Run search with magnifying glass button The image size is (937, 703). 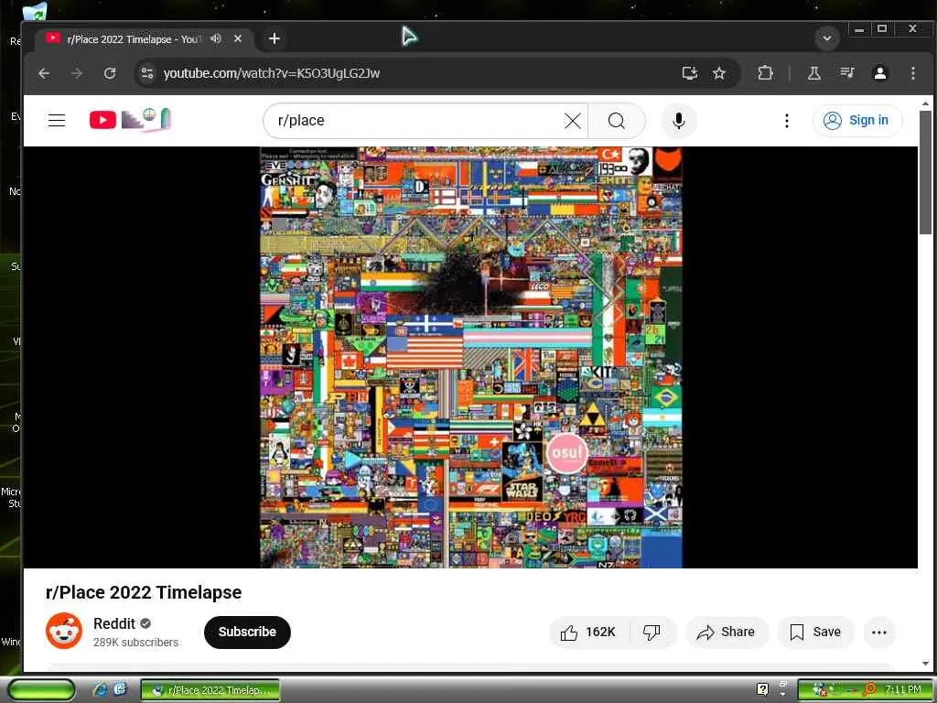(617, 121)
